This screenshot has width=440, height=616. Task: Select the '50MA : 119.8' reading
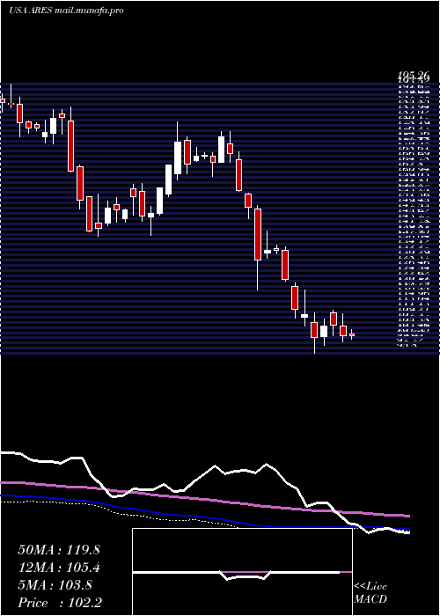(59, 550)
